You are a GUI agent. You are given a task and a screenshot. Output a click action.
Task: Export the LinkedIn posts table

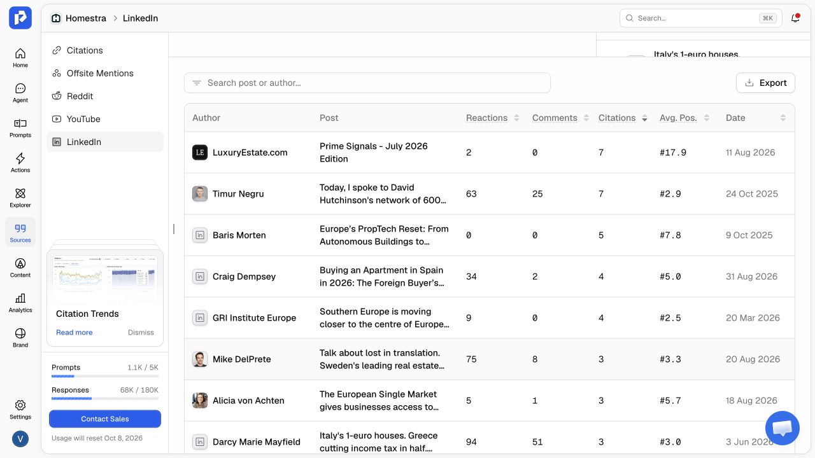point(765,83)
